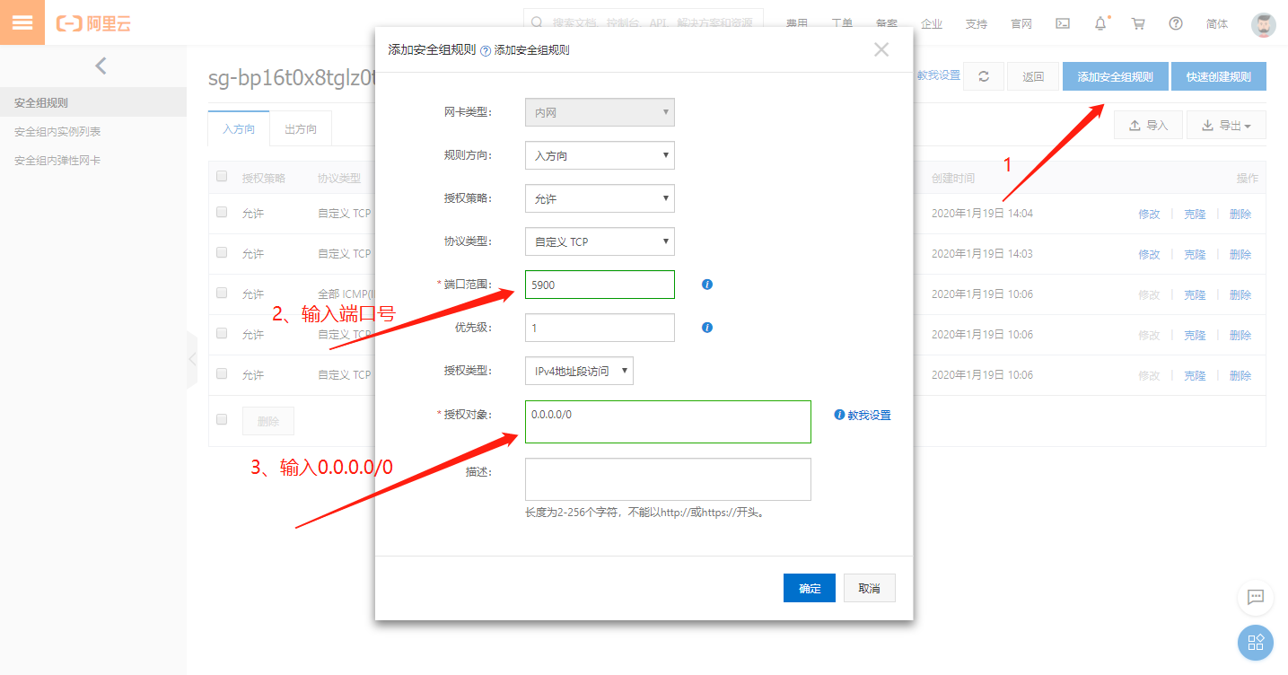Click the 确定 confirm button
This screenshot has height=675, width=1288.
(809, 587)
